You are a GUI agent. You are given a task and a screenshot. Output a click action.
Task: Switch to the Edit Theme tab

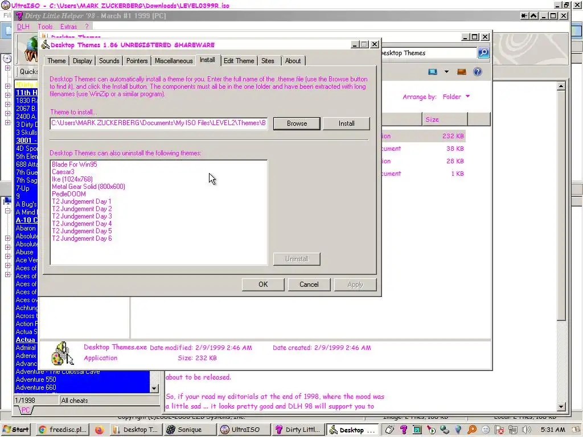click(239, 61)
